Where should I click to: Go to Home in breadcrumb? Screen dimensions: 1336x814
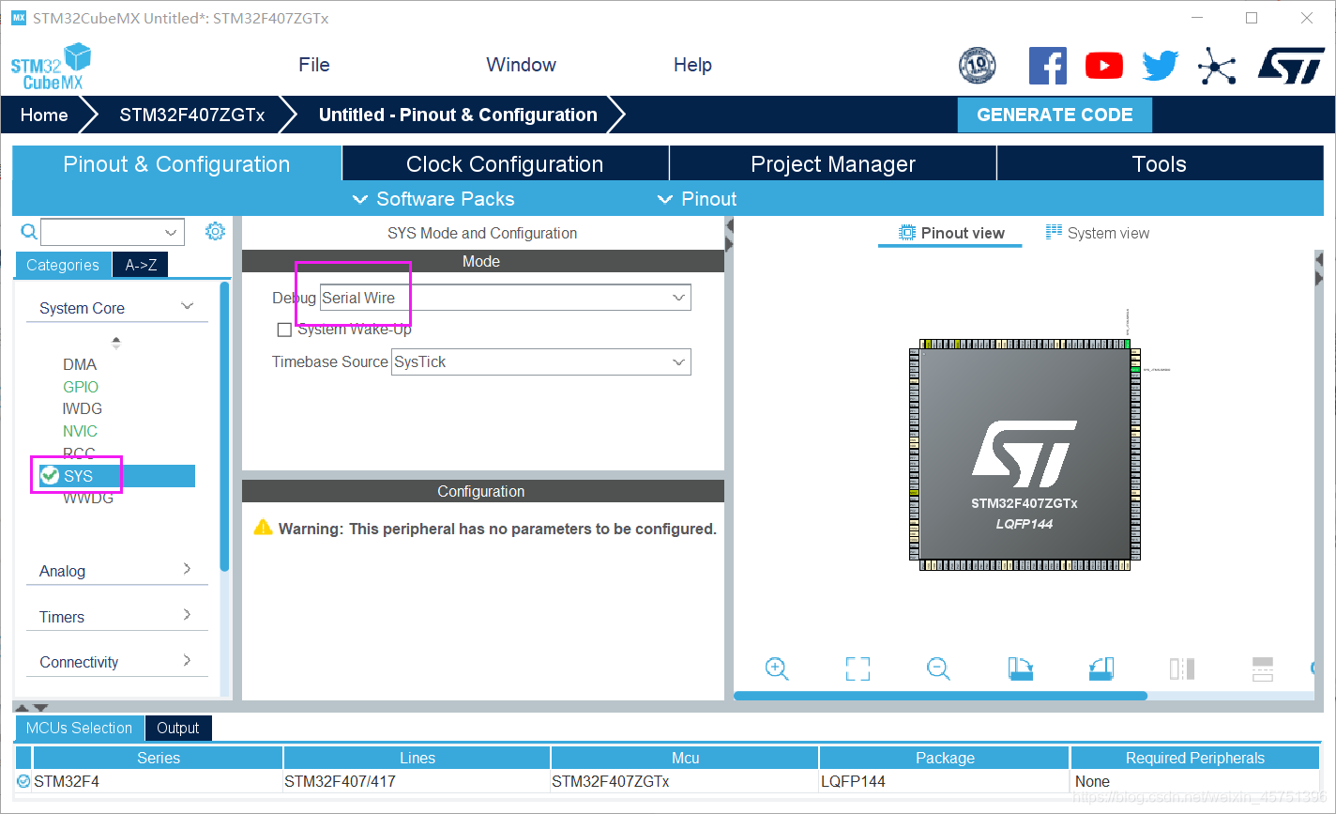(44, 115)
